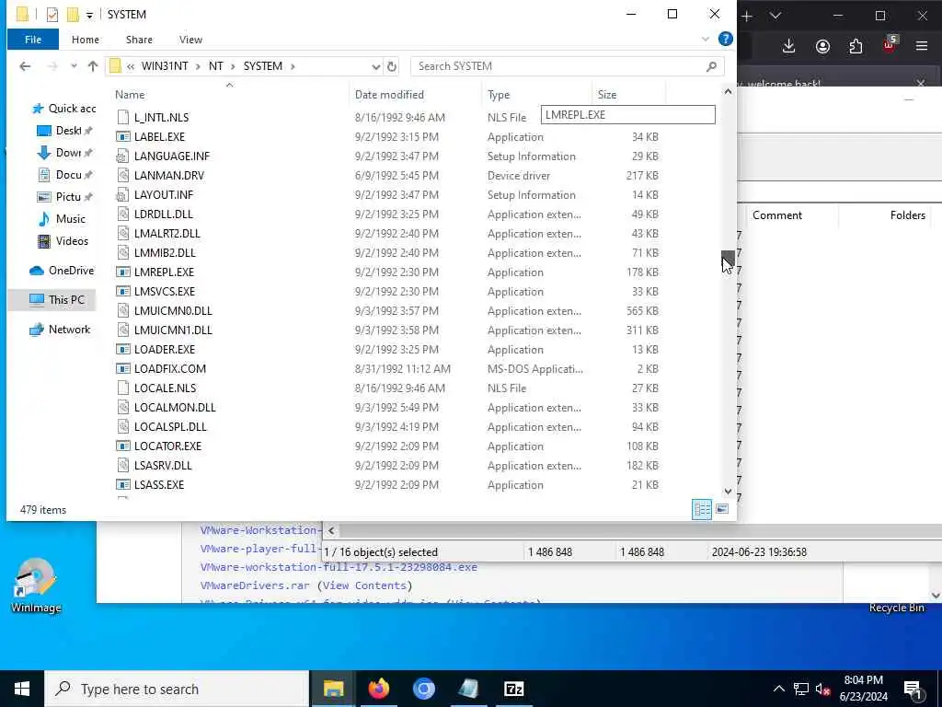This screenshot has height=707, width=942.
Task: Go back with the back arrow
Action: [25, 66]
